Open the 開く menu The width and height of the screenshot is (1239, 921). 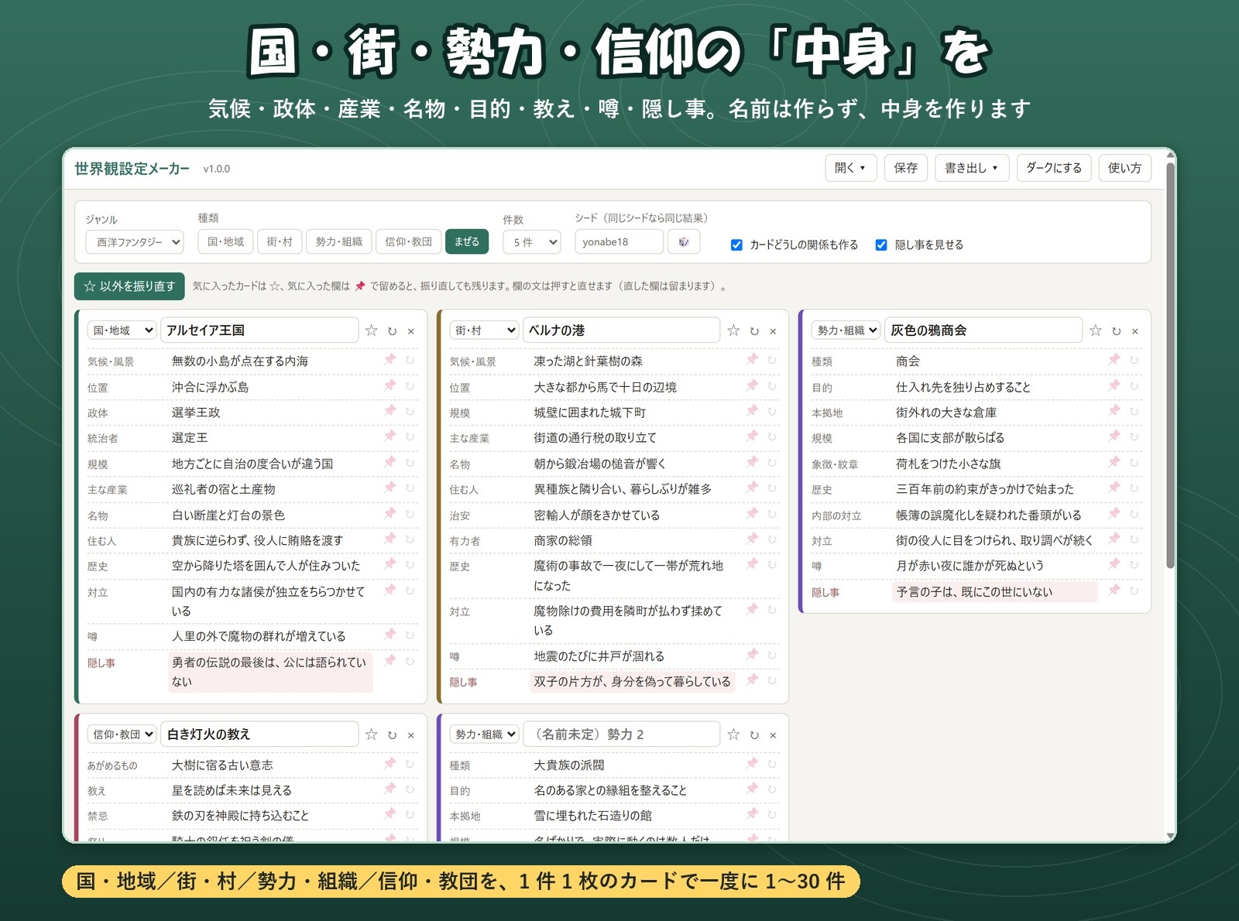pos(851,168)
